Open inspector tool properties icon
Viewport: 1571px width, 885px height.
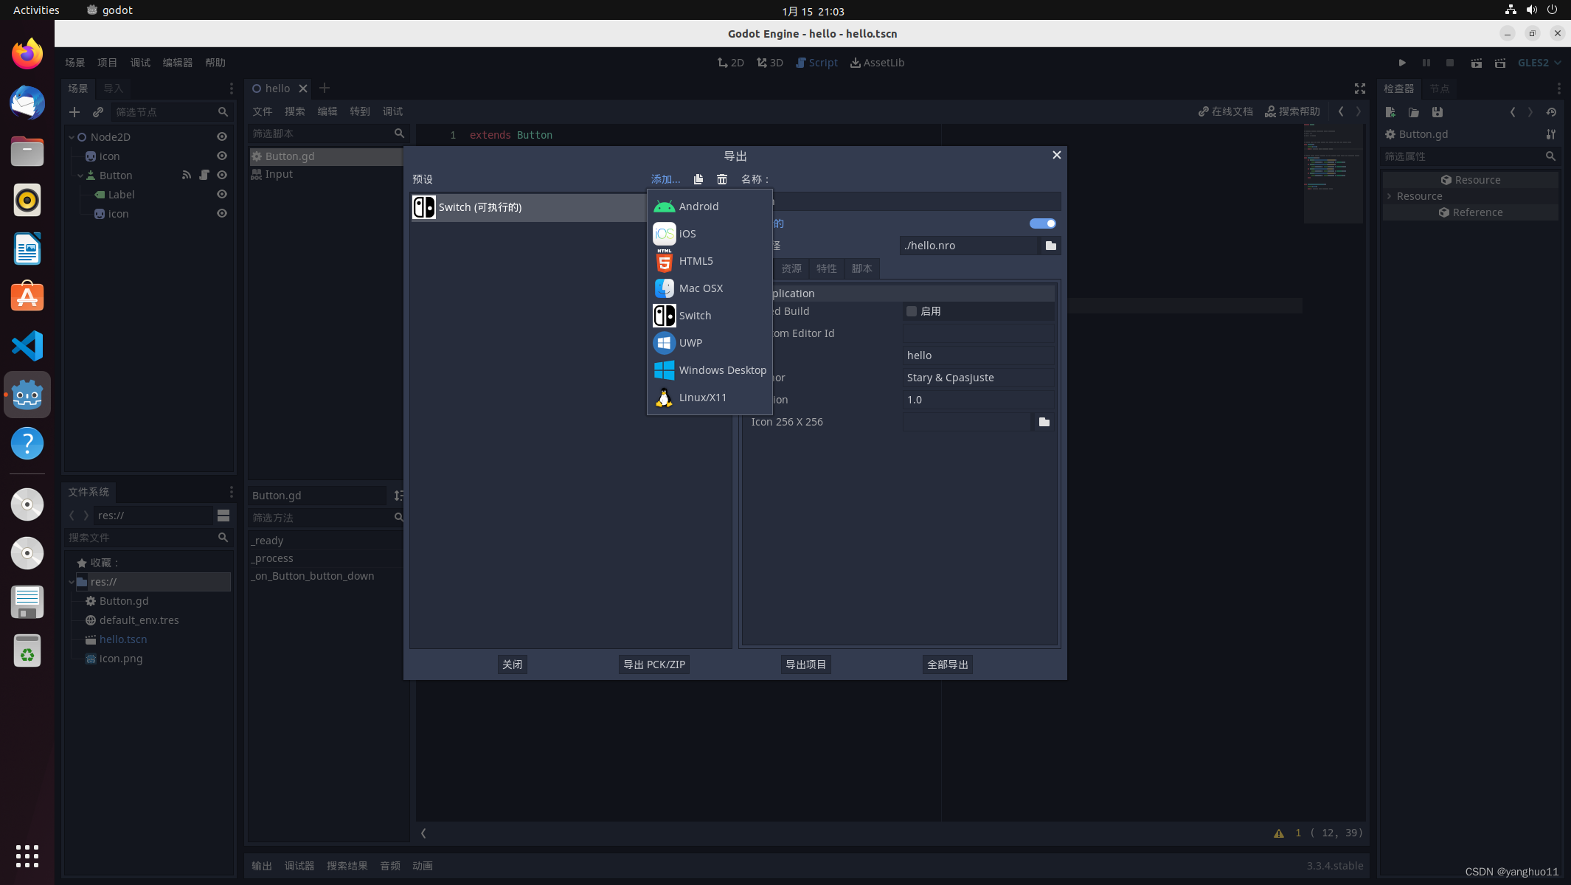1551,134
